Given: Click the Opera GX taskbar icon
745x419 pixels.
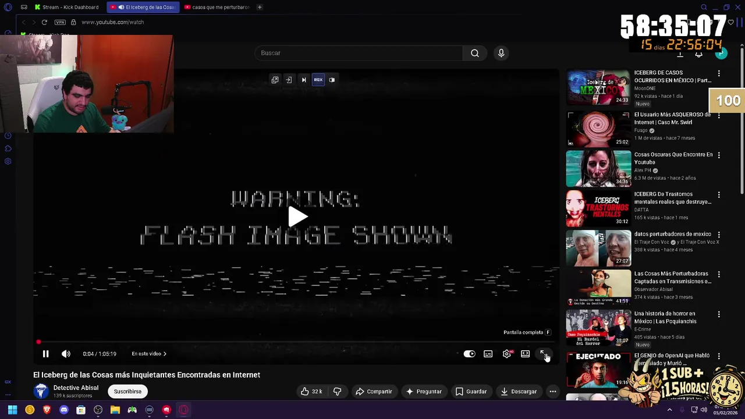Looking at the screenshot, I should [183, 410].
